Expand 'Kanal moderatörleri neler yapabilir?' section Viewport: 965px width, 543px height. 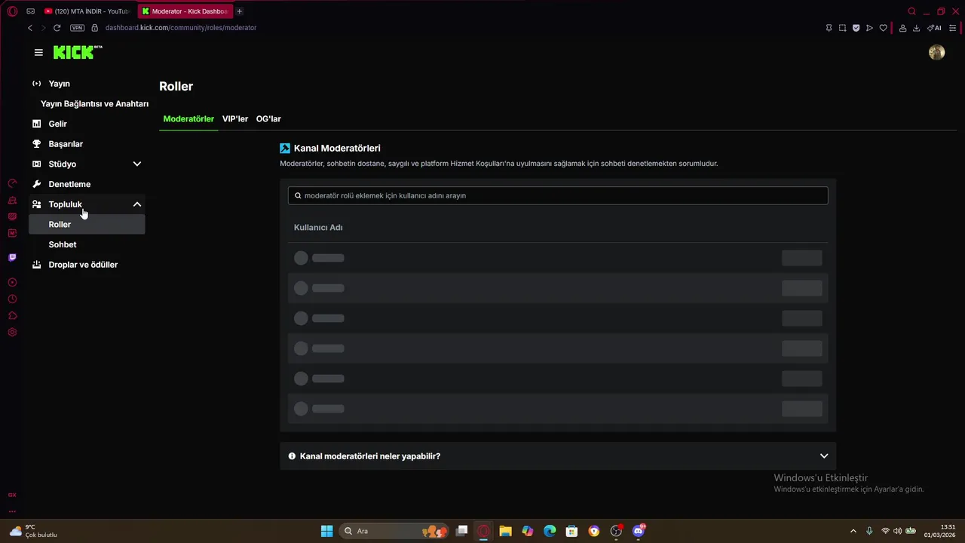coord(558,456)
